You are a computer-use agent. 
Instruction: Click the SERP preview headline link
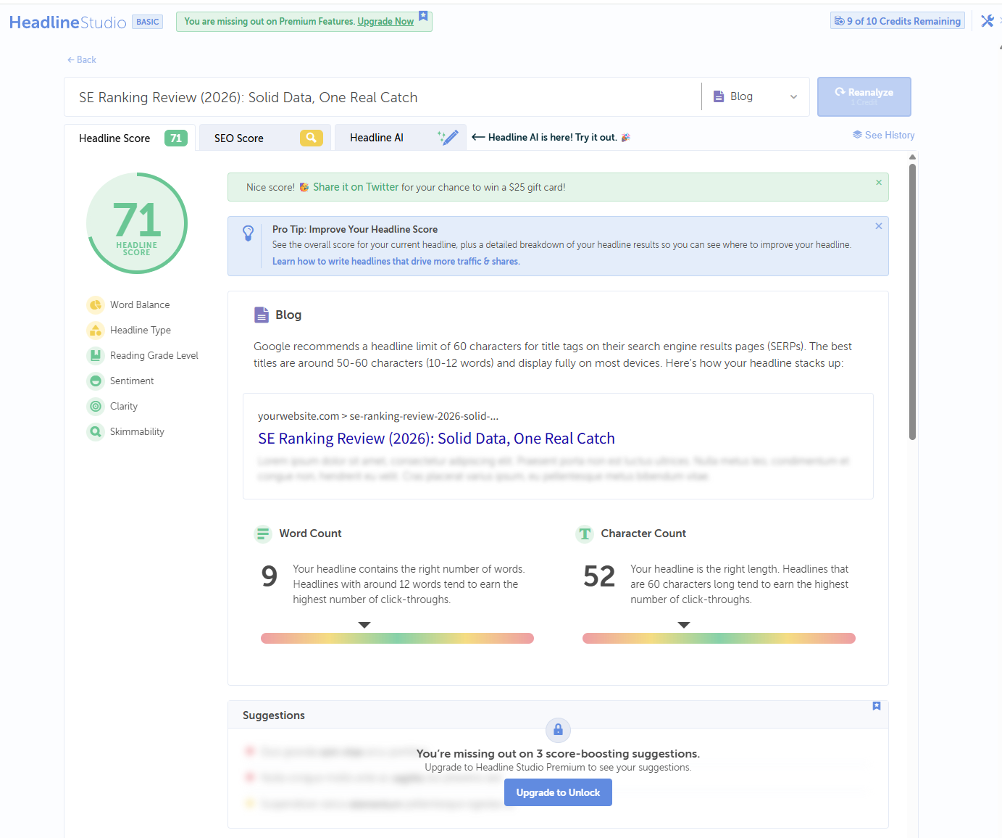pyautogui.click(x=437, y=439)
